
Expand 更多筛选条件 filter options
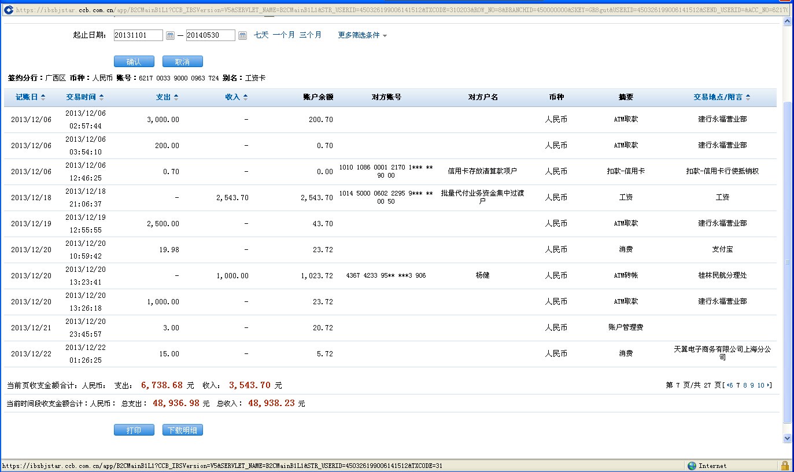[x=362, y=35]
